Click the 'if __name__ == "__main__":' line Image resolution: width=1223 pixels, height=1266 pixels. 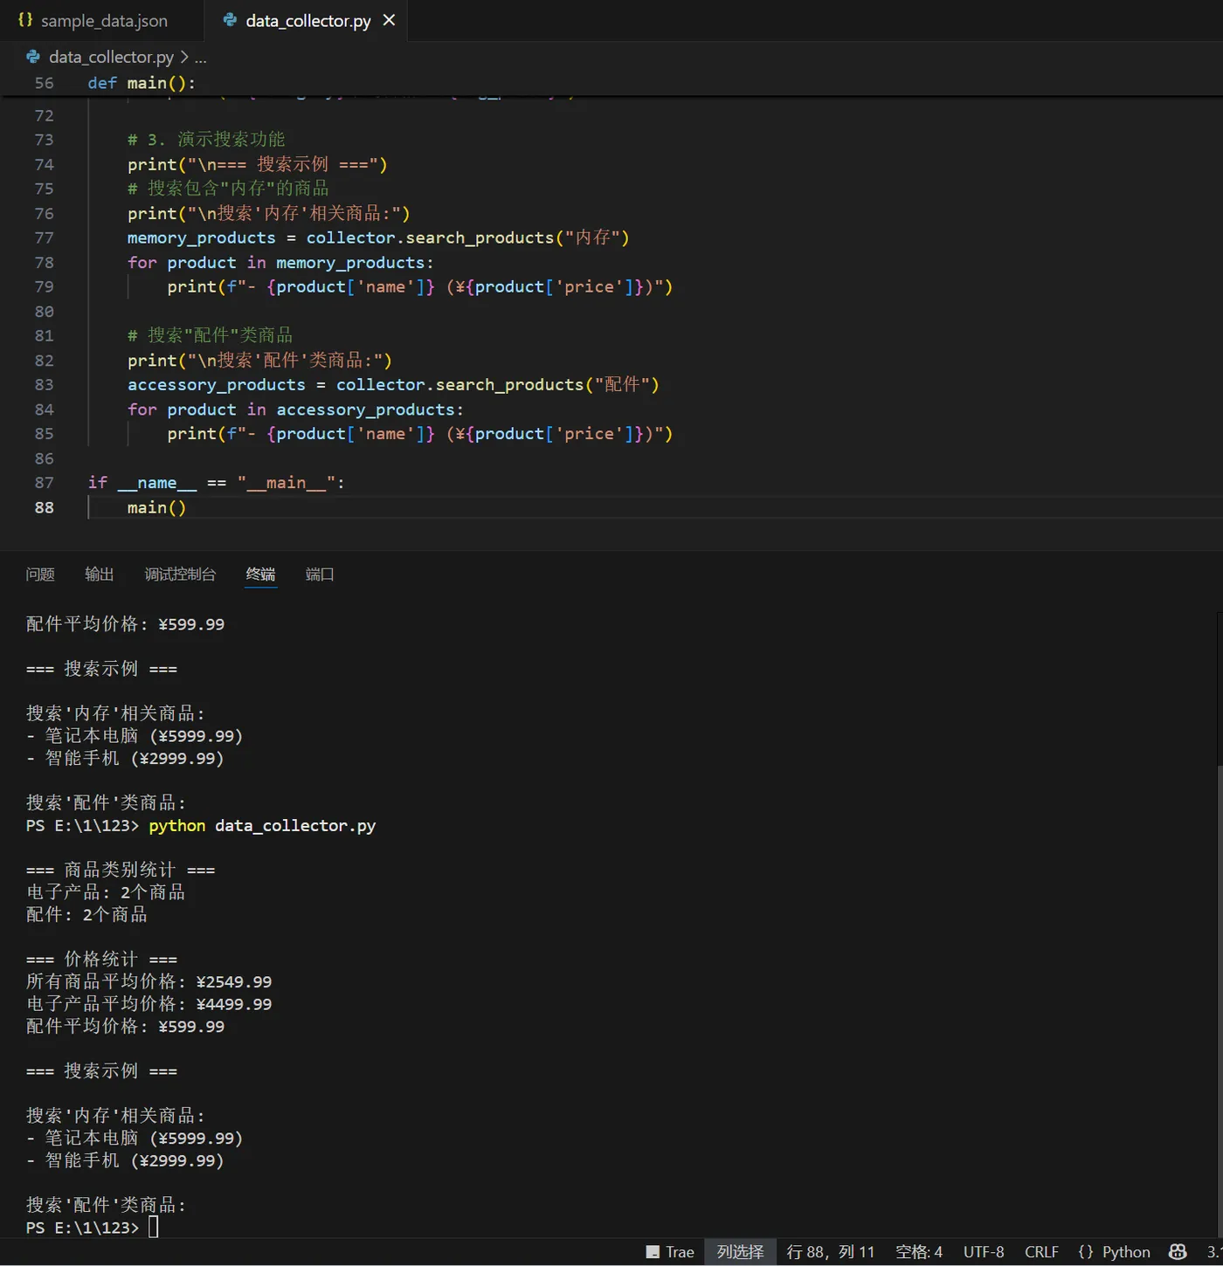click(x=217, y=483)
